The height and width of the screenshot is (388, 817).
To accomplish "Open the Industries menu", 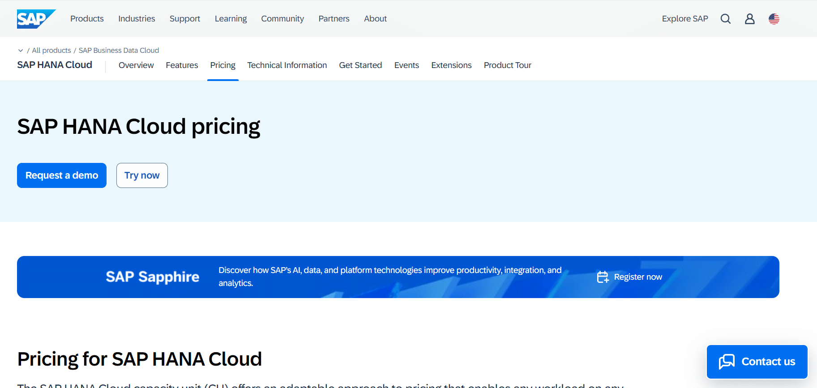I will (137, 19).
